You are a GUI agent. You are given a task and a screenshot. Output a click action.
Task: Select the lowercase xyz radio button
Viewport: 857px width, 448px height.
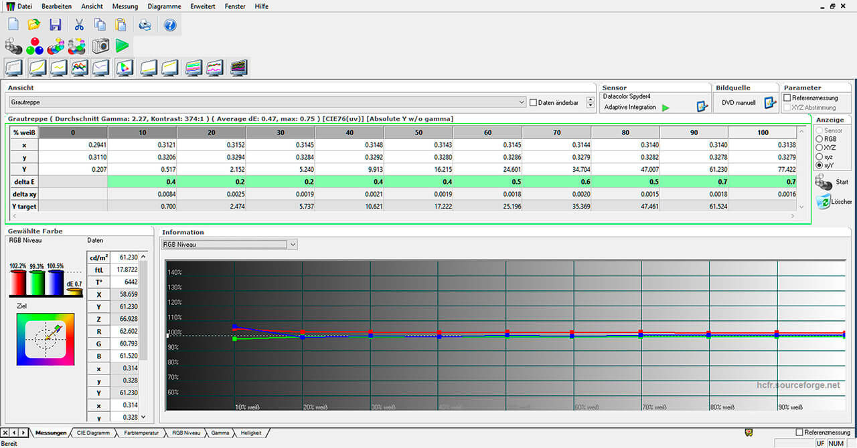coord(820,156)
